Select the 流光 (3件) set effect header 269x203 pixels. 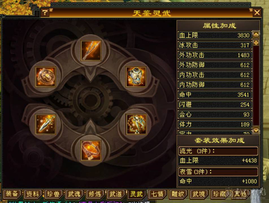(218, 151)
